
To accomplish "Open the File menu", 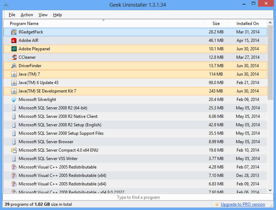I will (x=12, y=15).
